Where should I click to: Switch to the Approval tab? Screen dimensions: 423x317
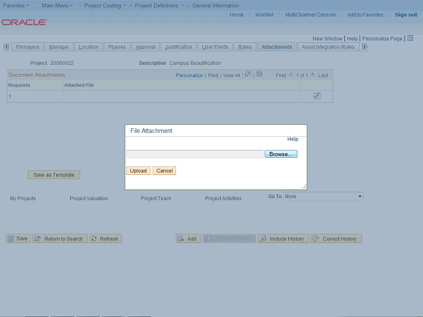click(x=145, y=47)
